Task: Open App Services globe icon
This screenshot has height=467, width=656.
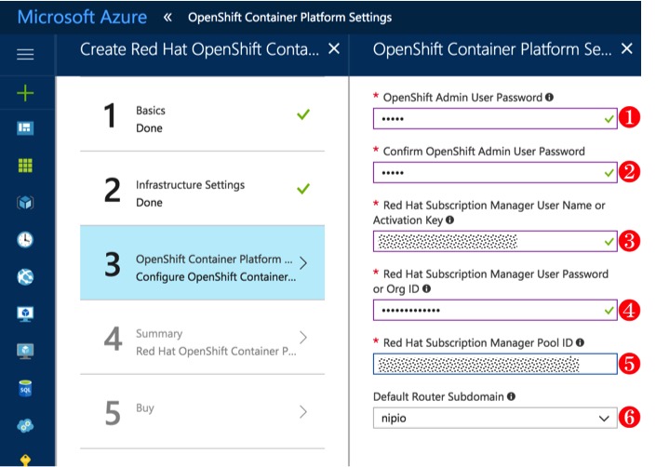Action: 25,276
